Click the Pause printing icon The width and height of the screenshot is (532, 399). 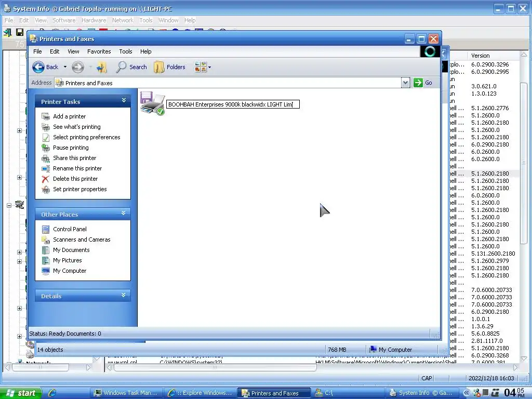pos(46,148)
